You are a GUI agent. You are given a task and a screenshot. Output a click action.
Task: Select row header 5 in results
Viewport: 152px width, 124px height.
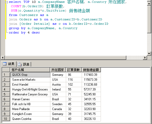[x=6, y=94]
